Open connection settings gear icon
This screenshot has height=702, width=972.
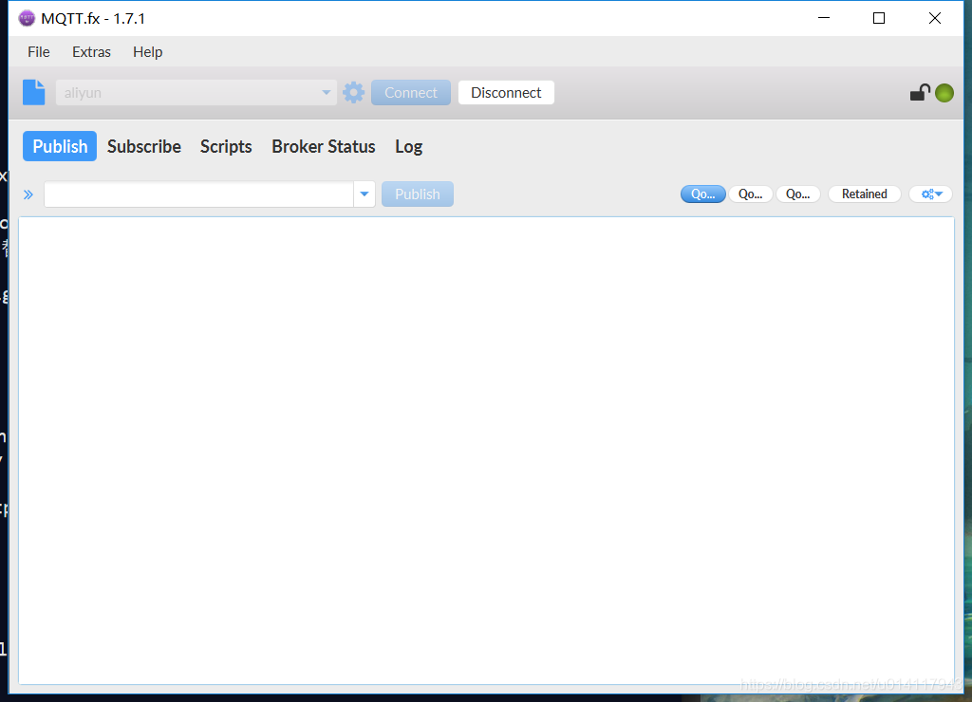(353, 92)
